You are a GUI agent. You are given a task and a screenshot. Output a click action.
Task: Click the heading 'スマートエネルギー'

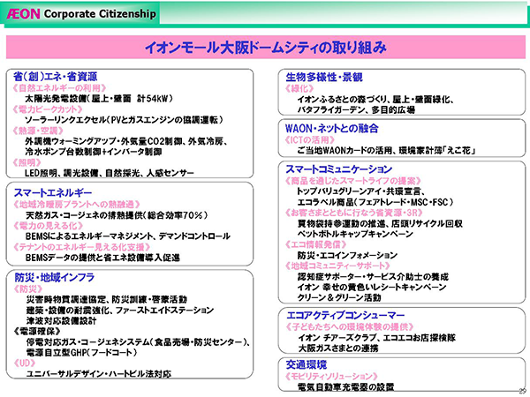coord(53,192)
